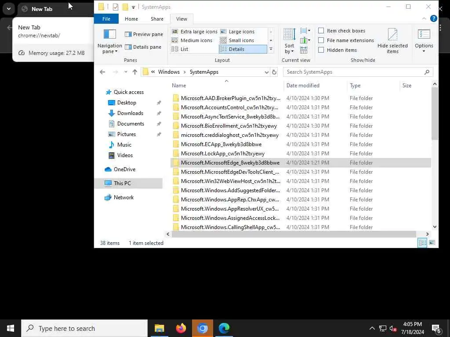The height and width of the screenshot is (337, 450).
Task: Open folder Options
Action: point(424,41)
